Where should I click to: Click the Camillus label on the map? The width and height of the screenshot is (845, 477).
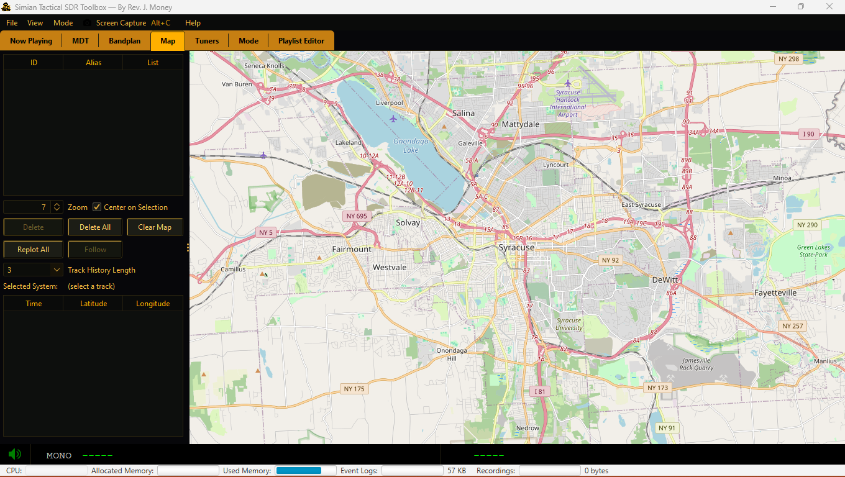[x=233, y=270]
